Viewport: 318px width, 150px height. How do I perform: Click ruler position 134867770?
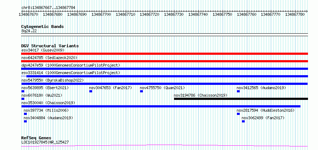click(271, 14)
